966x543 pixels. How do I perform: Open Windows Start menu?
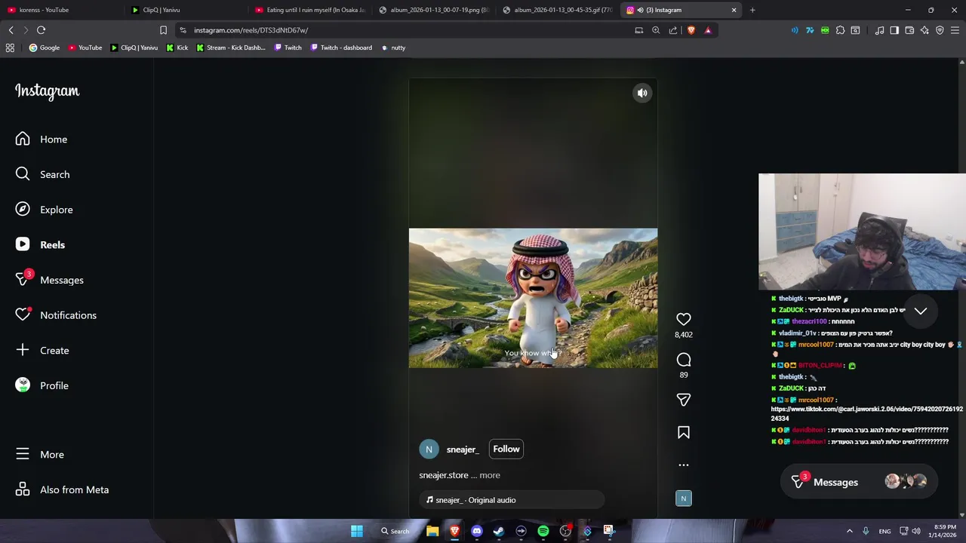(357, 531)
